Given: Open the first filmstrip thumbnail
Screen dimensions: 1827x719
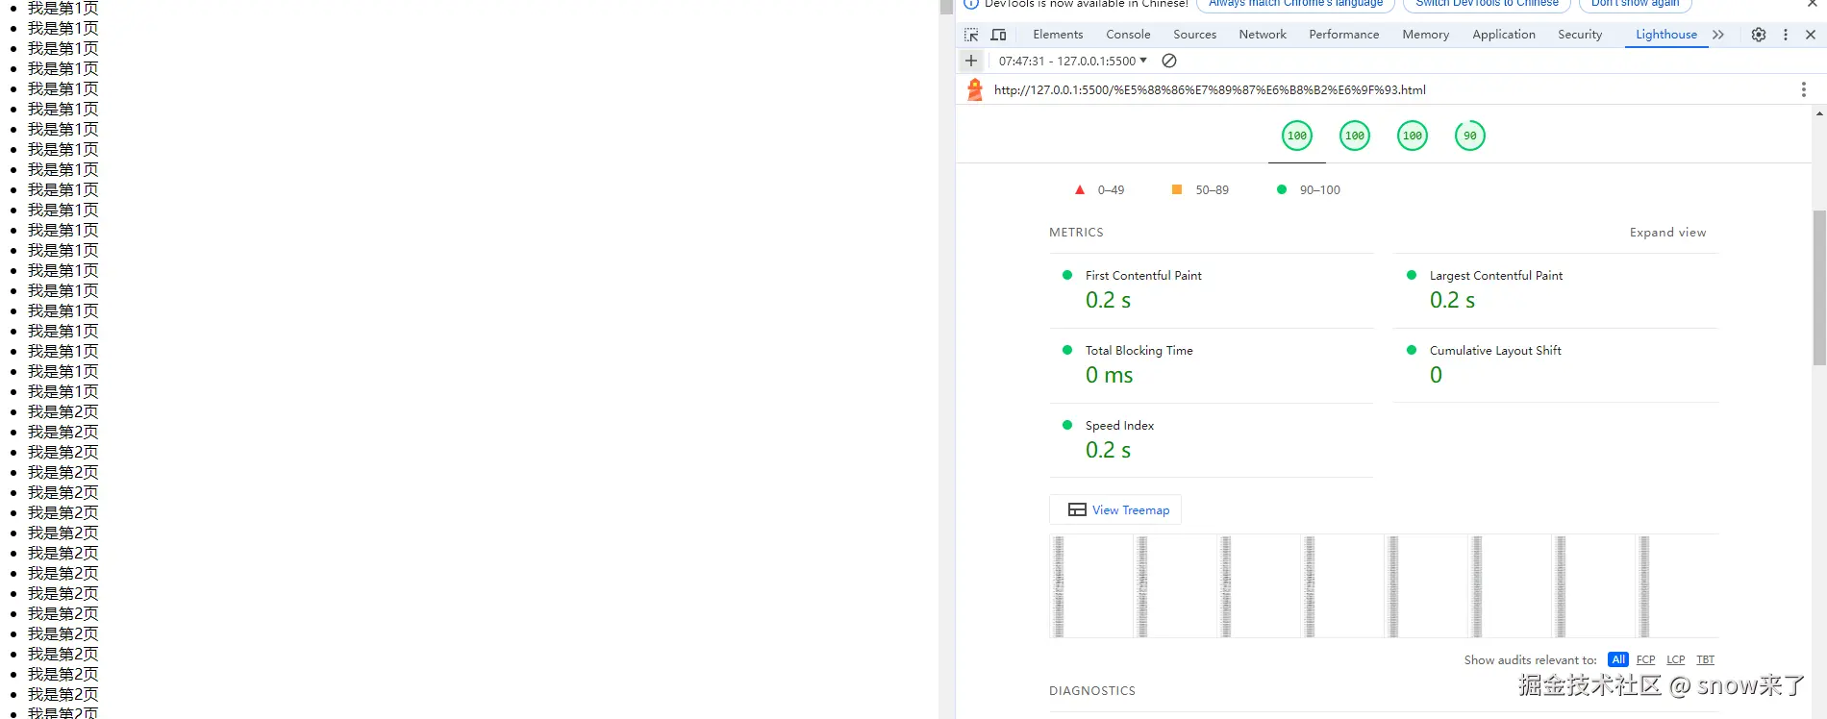Looking at the screenshot, I should (1090, 586).
